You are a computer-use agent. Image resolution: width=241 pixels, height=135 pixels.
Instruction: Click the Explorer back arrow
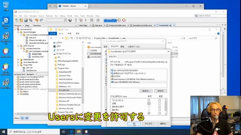point(52,38)
